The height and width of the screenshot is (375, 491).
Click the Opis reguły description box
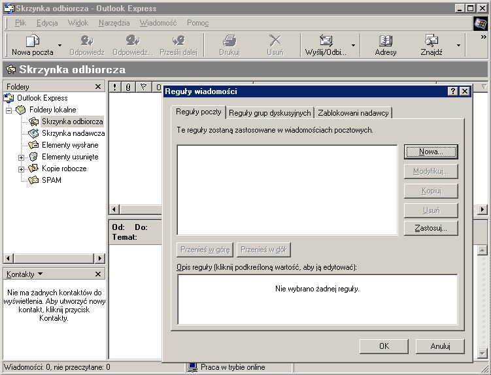(317, 300)
